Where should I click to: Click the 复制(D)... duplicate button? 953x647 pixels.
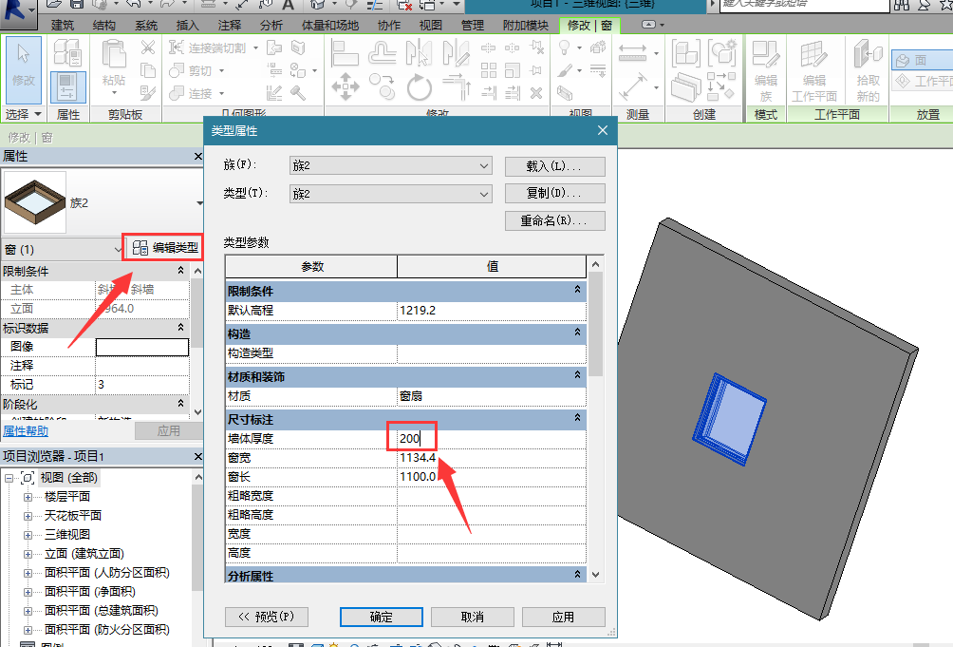coord(555,194)
